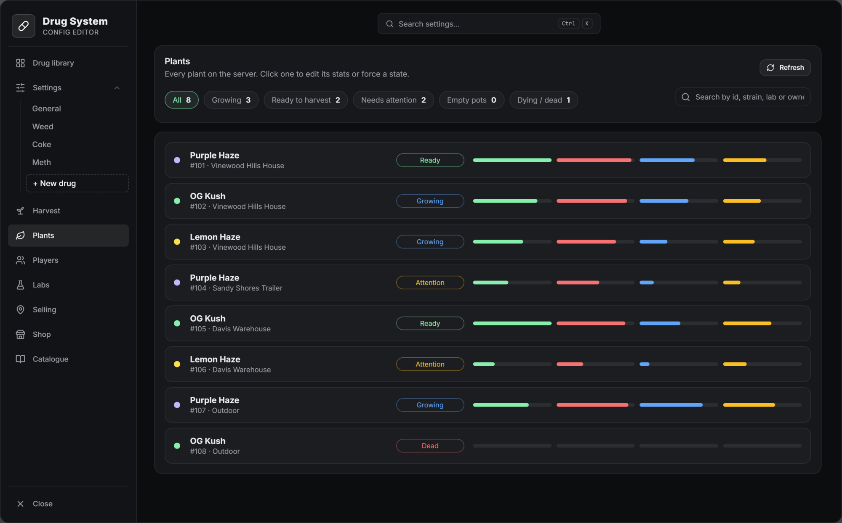842x523 pixels.
Task: Collapse the Settings section chevron
Action: (117, 88)
